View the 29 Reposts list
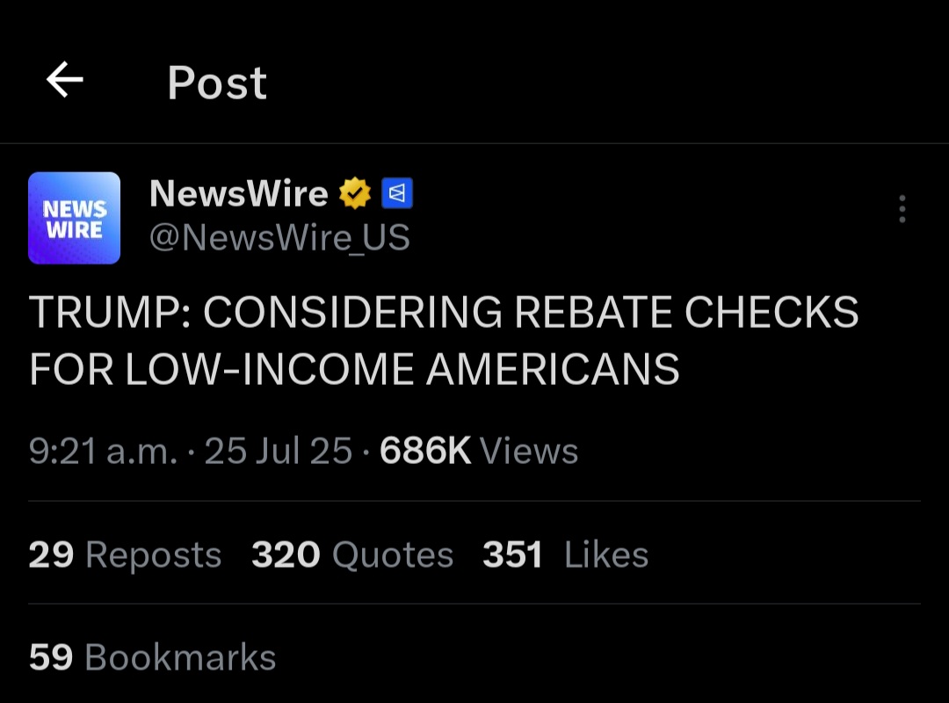 click(x=126, y=554)
